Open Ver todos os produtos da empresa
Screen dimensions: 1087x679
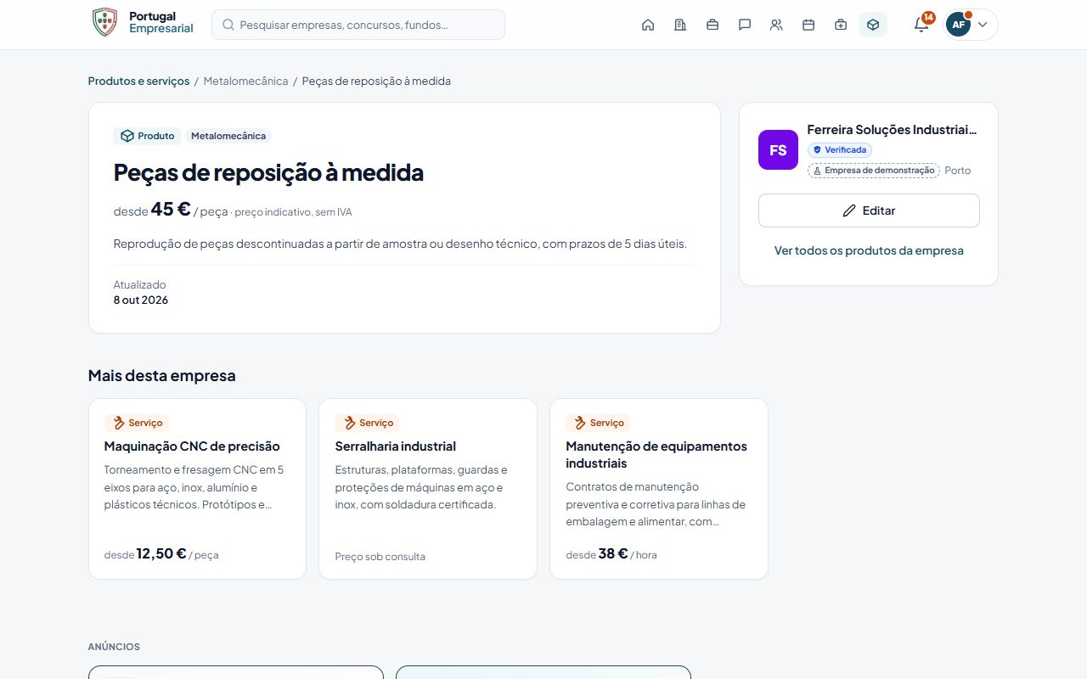(869, 251)
